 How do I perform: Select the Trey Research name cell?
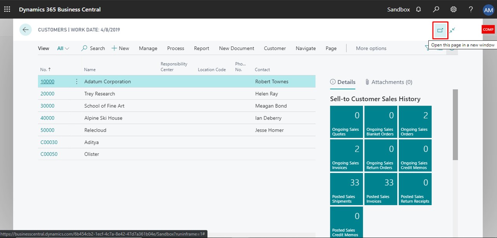(x=99, y=94)
